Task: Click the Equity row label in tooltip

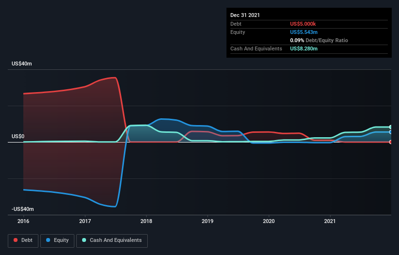Action: tap(238, 32)
